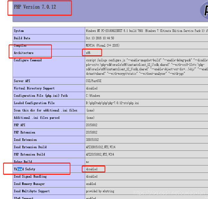Click the API20151012,NTS,VC14 value
This screenshot has height=199, width=208.
[x=100, y=154]
